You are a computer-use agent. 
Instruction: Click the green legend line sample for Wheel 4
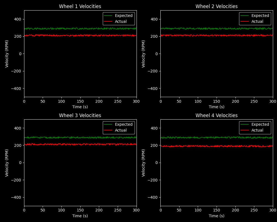coord(245,124)
